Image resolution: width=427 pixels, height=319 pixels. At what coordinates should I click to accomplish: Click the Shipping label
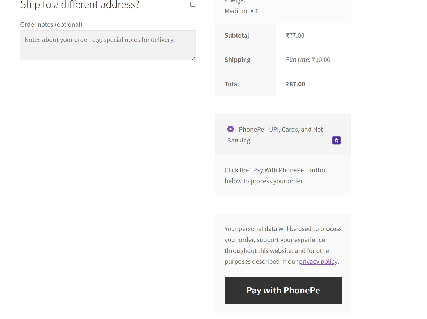(238, 60)
